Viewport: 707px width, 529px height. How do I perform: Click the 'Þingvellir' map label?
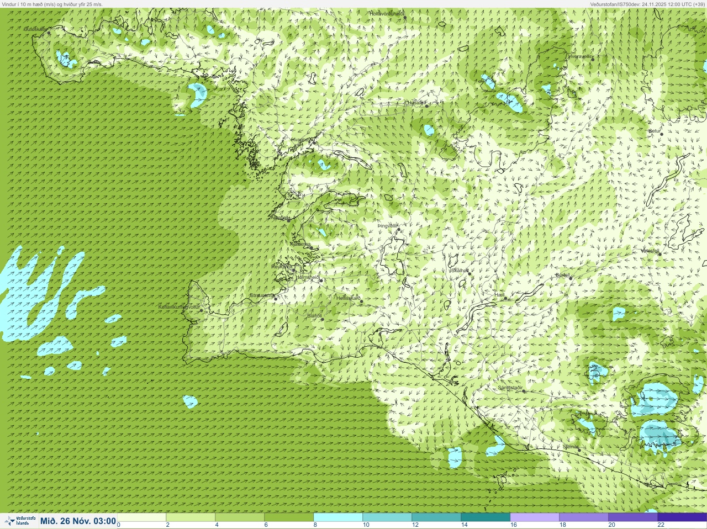(387, 226)
